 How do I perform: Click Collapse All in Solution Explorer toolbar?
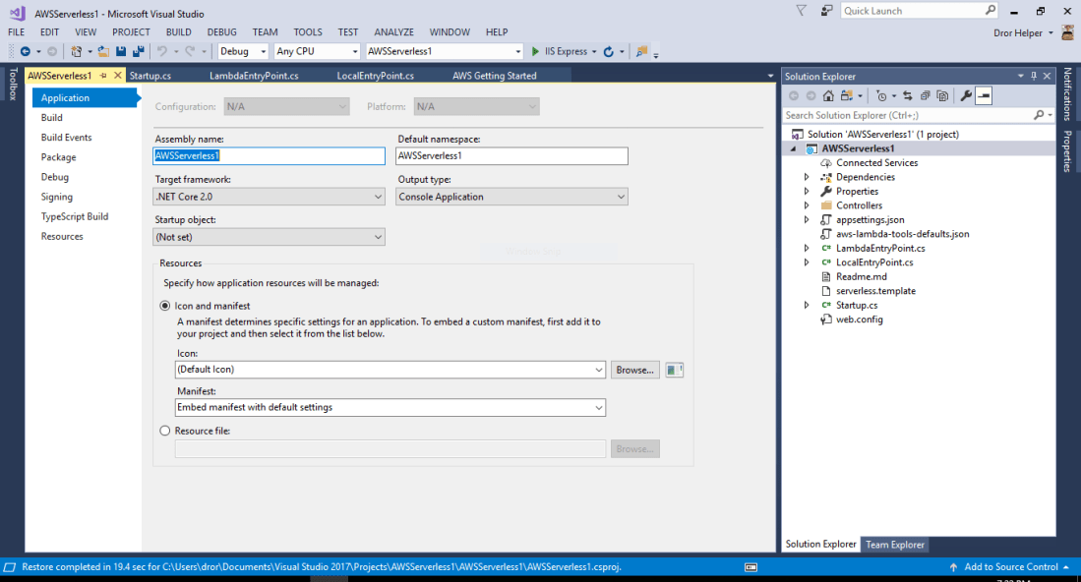pos(925,95)
